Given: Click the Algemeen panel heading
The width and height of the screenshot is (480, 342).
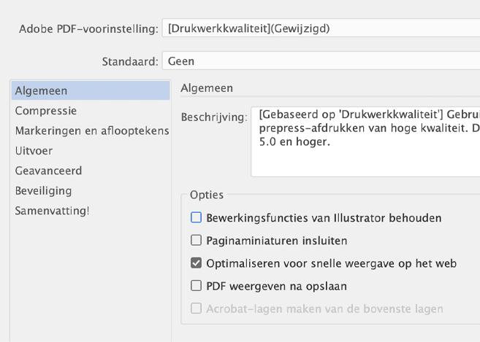Looking at the screenshot, I should click(x=207, y=88).
